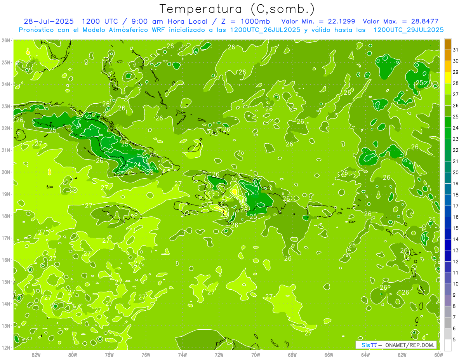Click the 15N latitude axis label
466x360 pixels.
point(5,282)
